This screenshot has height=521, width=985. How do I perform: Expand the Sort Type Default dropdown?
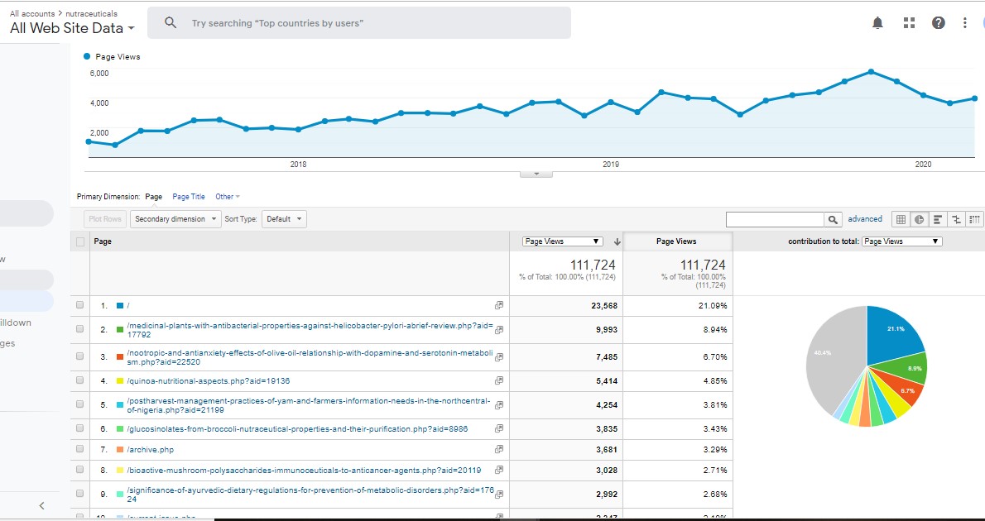point(284,219)
